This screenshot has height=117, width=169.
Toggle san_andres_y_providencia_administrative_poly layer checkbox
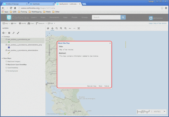coord(6,45)
